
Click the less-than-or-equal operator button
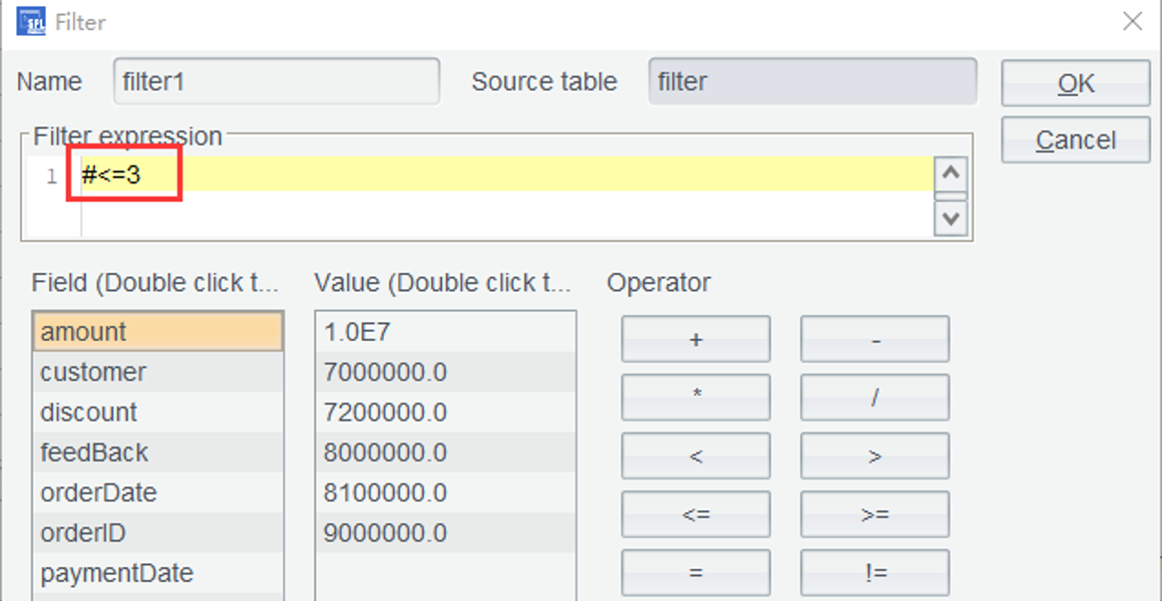click(x=695, y=514)
